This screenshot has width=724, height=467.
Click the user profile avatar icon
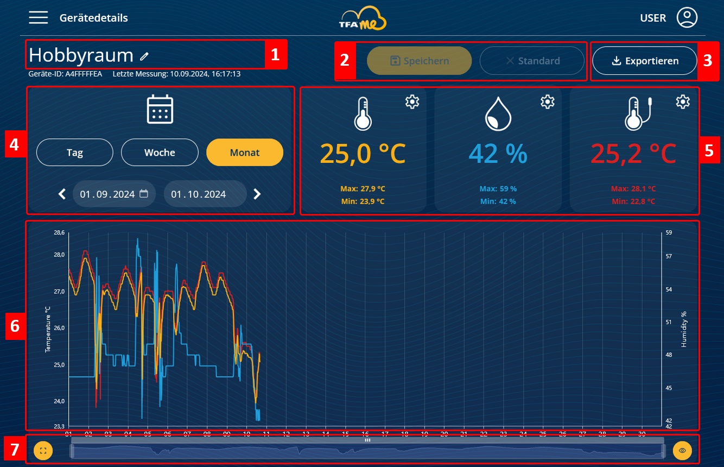tap(687, 17)
